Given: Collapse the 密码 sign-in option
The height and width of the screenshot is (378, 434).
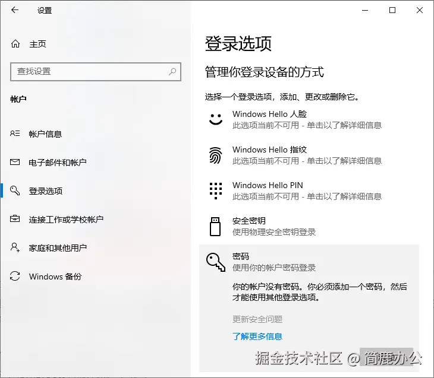Looking at the screenshot, I should tap(309, 262).
